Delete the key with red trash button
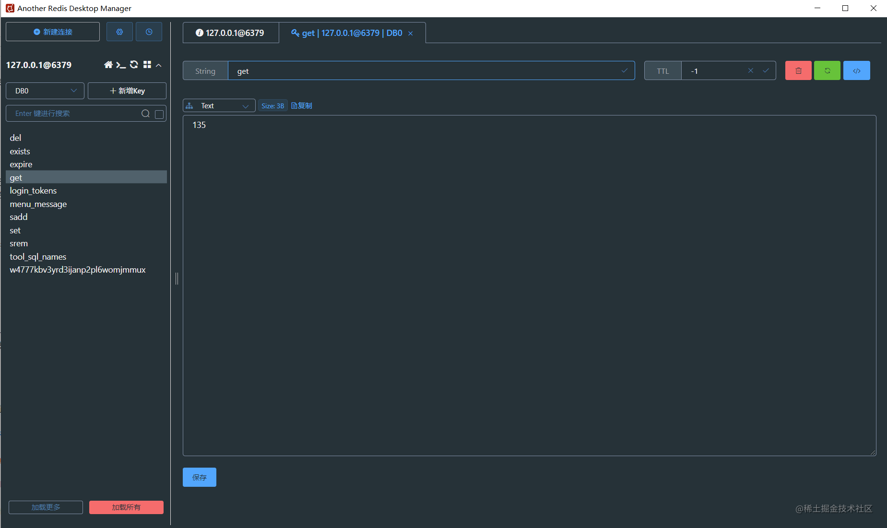The image size is (887, 528). [x=798, y=70]
